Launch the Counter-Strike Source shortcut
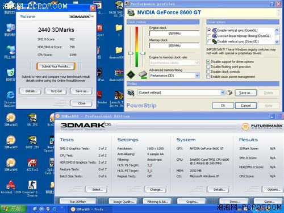Screen dimensions: 284x213 click(32, 189)
